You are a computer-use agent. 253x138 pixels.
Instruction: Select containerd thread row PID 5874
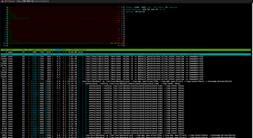[x=126, y=124]
